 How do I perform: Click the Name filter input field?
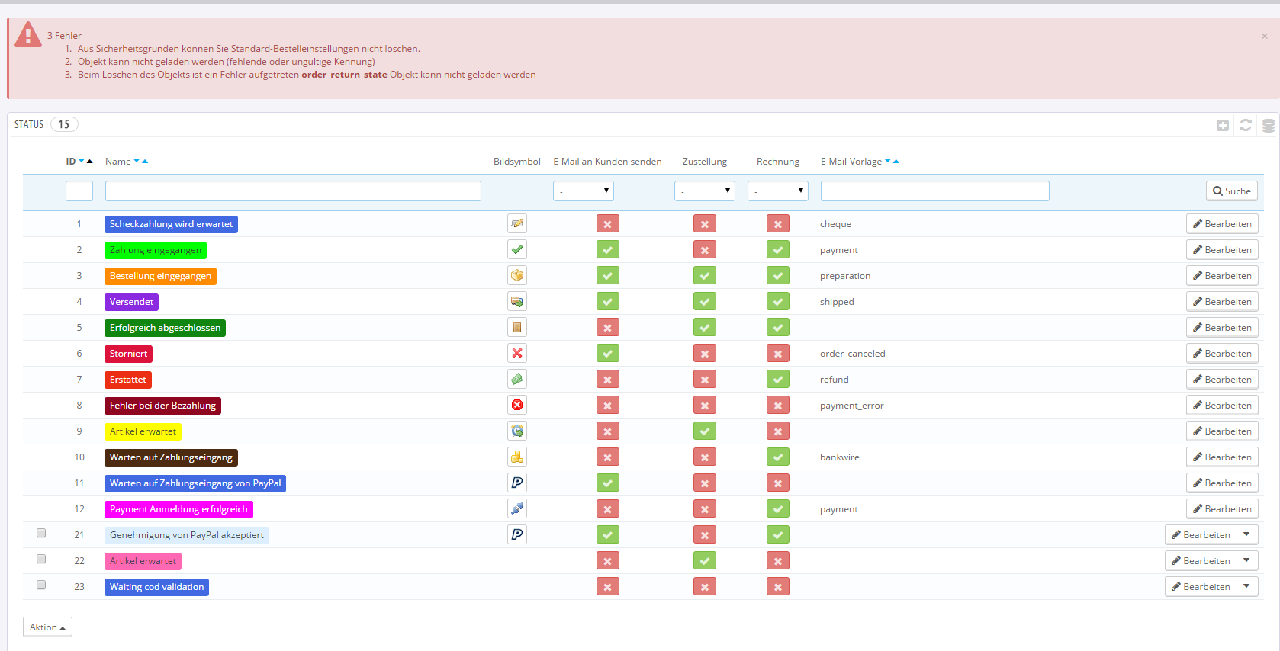[293, 191]
